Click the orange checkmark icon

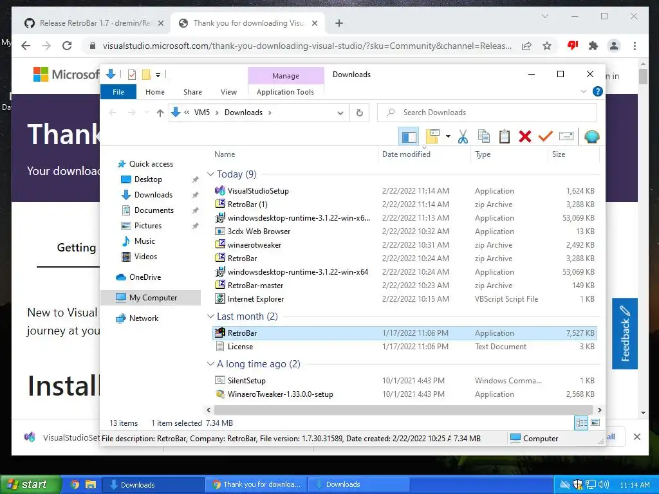[x=546, y=136]
